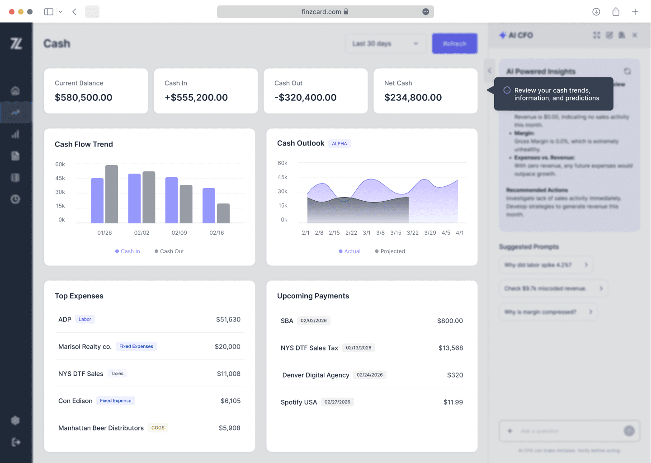Click the Con Edison expense
Image resolution: width=651 pixels, height=463 pixels.
coord(150,401)
